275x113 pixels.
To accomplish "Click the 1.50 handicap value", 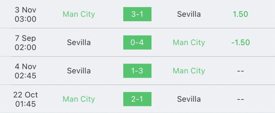I will coord(240,14).
